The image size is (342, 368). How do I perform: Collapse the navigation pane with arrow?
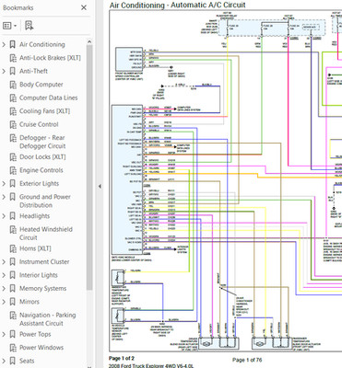pos(100,186)
